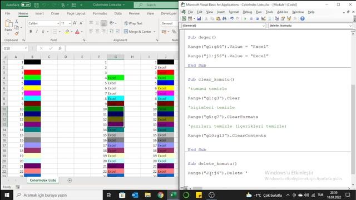
Task: Open the Tools menu in the VBA editor
Action: click(x=269, y=12)
